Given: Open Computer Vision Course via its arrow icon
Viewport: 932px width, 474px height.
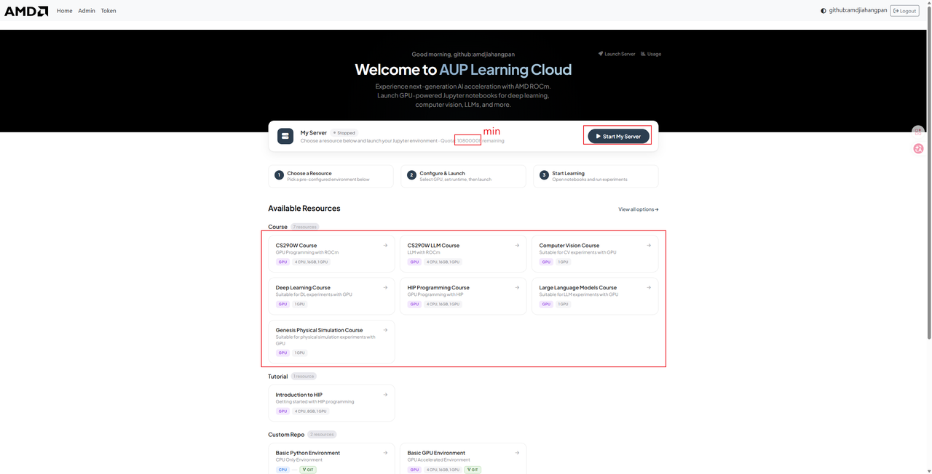Looking at the screenshot, I should [649, 245].
